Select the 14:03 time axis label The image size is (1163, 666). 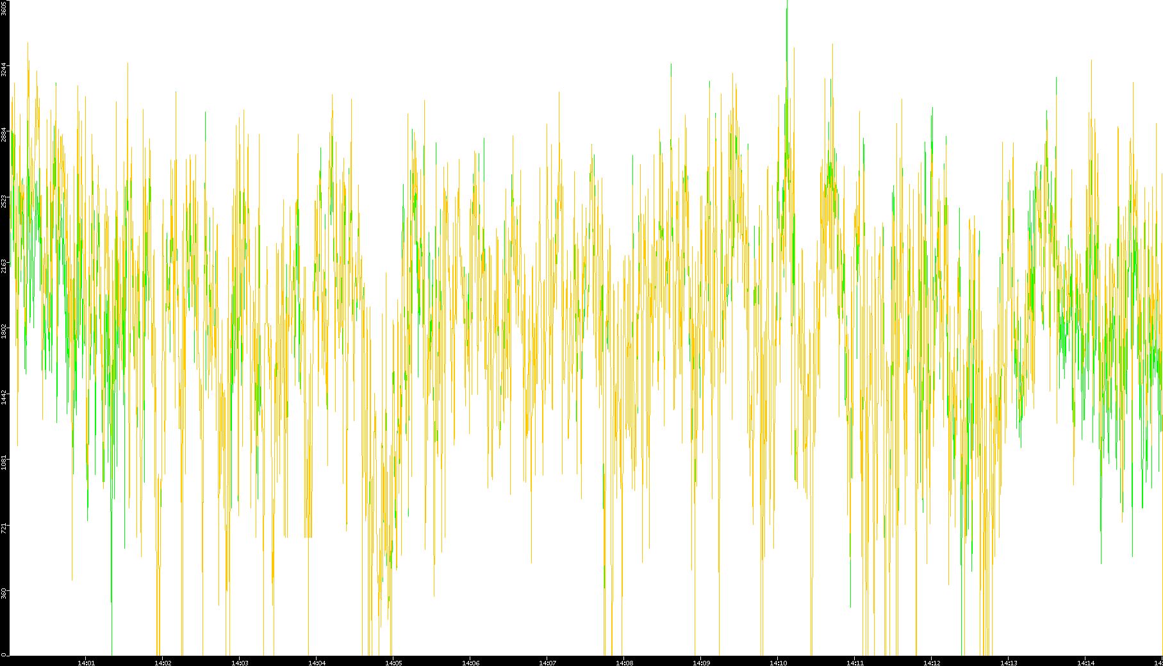(x=240, y=663)
